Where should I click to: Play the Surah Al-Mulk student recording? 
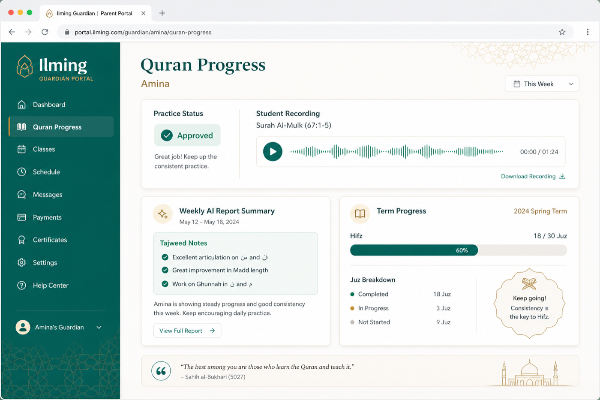point(273,151)
